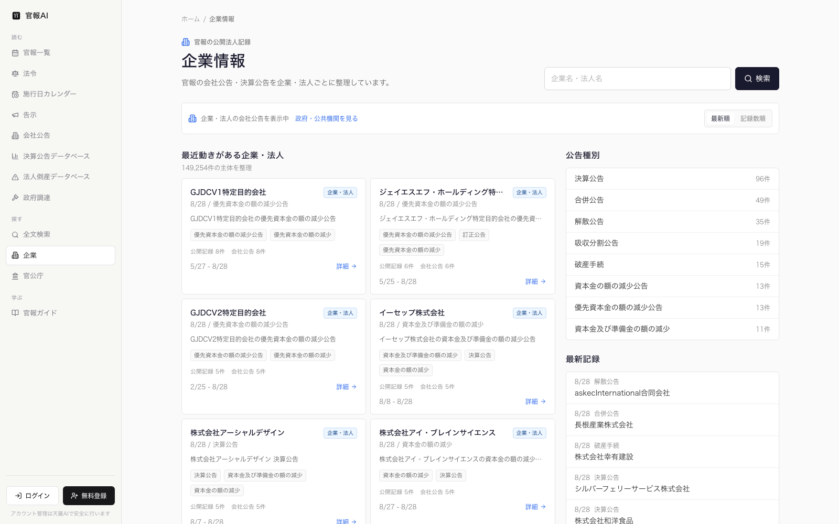Open GJDCV1特定目的会社 card title

(x=228, y=192)
